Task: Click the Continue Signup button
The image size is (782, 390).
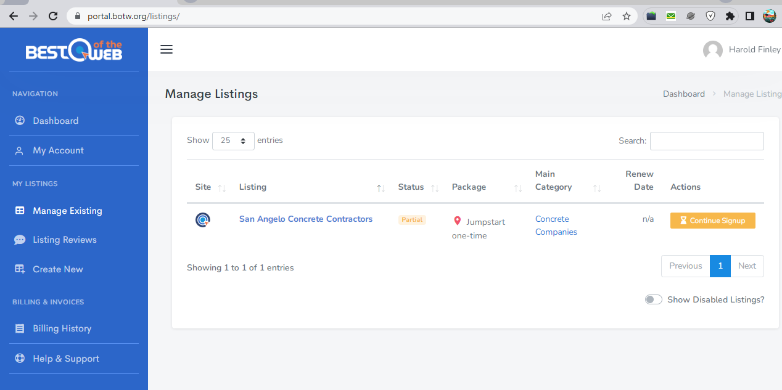Action: 712,221
